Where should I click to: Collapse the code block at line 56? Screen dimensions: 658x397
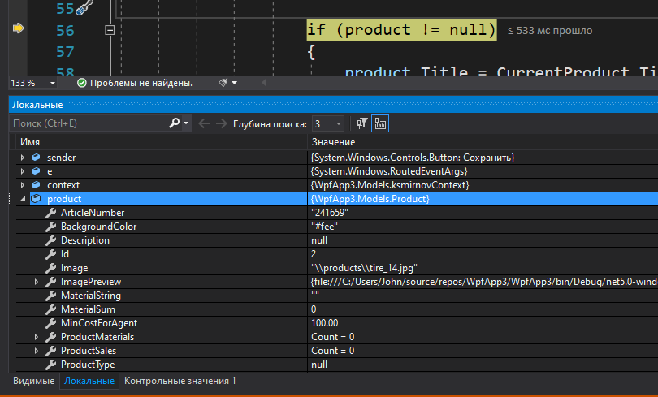tap(110, 30)
